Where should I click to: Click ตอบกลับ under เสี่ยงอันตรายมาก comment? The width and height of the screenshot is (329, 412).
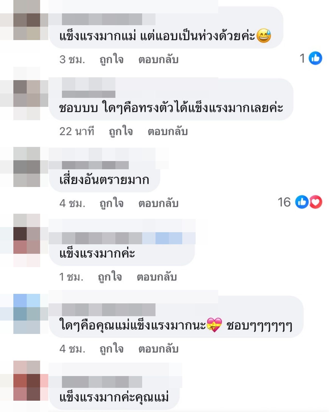pos(158,203)
